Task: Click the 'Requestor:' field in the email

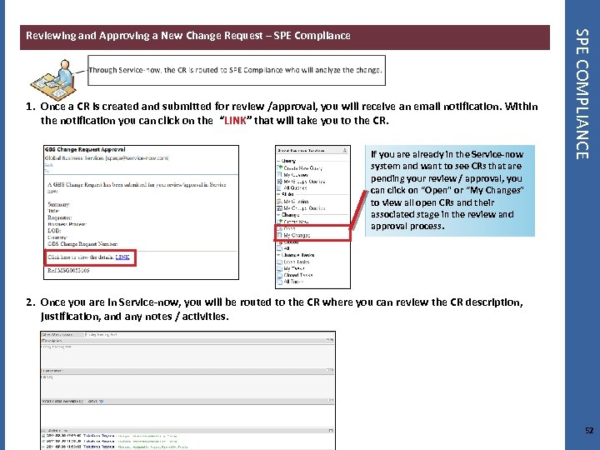Action: click(x=60, y=217)
